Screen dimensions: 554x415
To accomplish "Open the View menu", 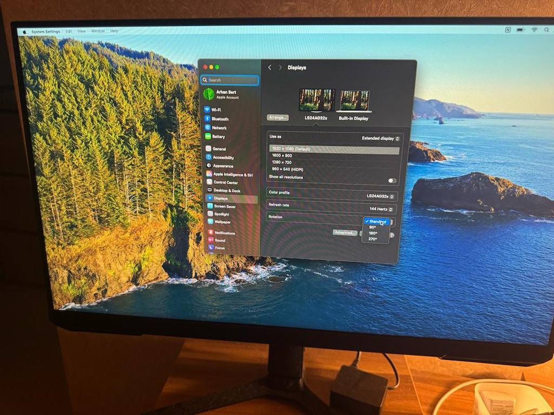I will click(x=82, y=31).
